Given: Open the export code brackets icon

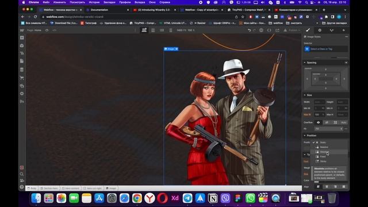Looking at the screenshot, I should pyautogui.click(x=269, y=30).
